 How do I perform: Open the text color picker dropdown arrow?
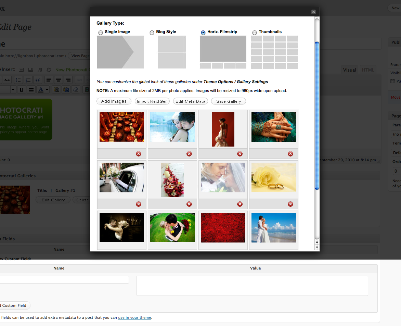tap(47, 90)
